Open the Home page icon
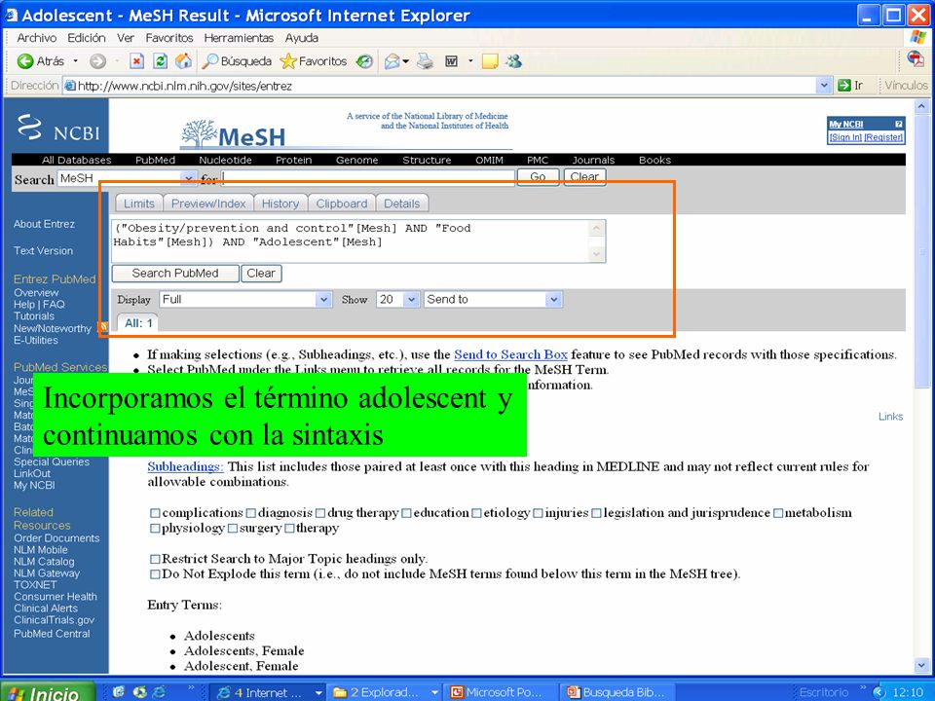 [x=184, y=60]
